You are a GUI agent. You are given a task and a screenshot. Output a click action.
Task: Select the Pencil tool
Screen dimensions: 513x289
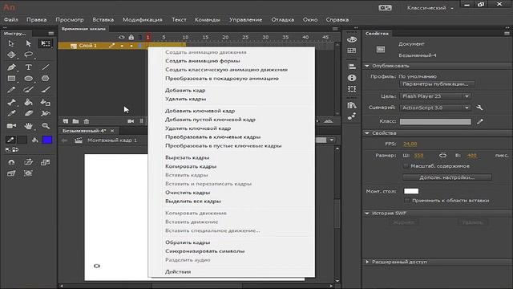[x=11, y=89]
